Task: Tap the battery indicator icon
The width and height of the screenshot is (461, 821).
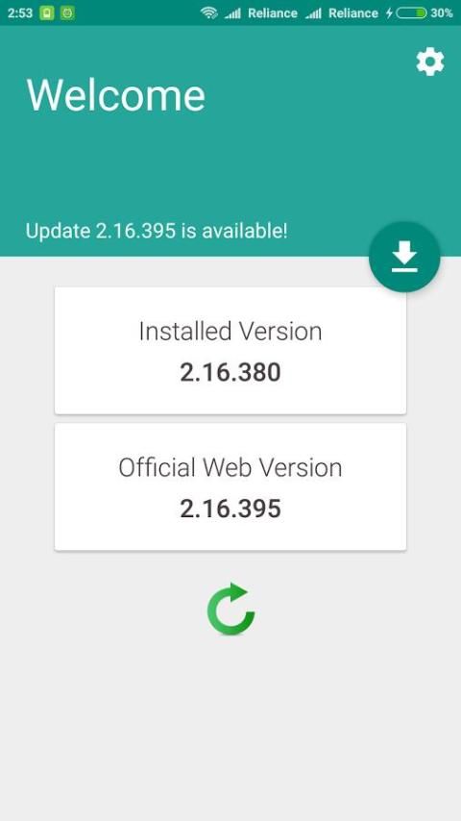Action: pyautogui.click(x=411, y=13)
